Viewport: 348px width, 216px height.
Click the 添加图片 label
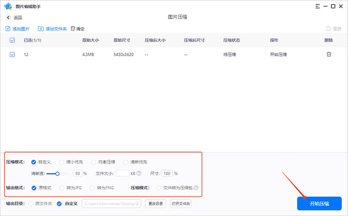tap(21, 29)
